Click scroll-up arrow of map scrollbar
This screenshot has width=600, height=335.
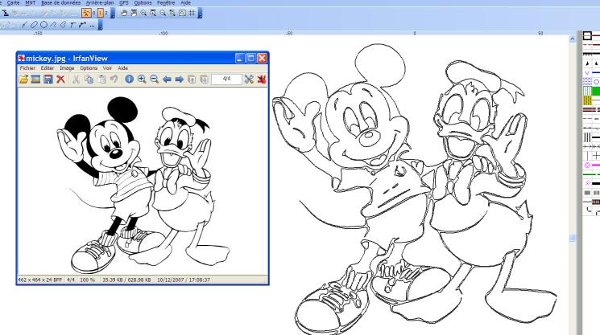click(x=572, y=39)
